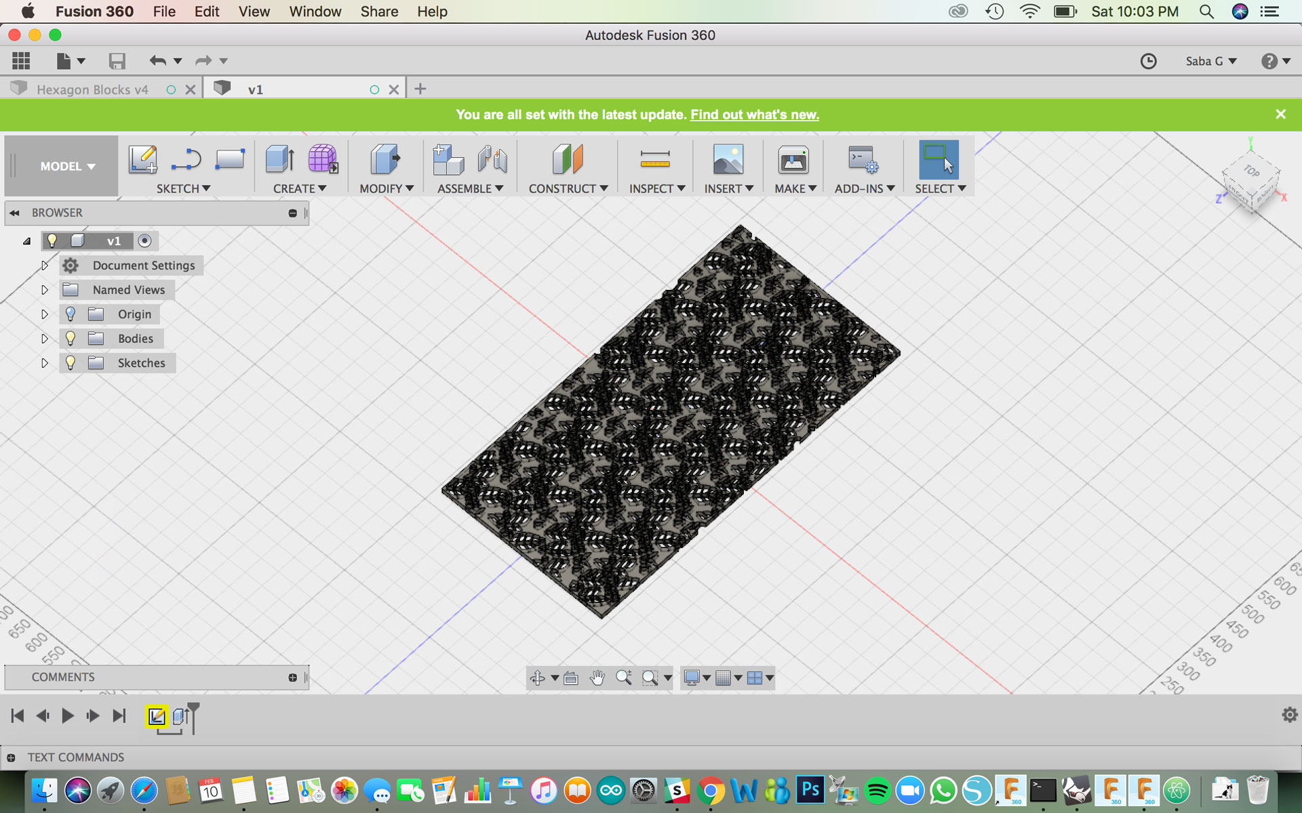Click the Find out what's new link

(754, 114)
